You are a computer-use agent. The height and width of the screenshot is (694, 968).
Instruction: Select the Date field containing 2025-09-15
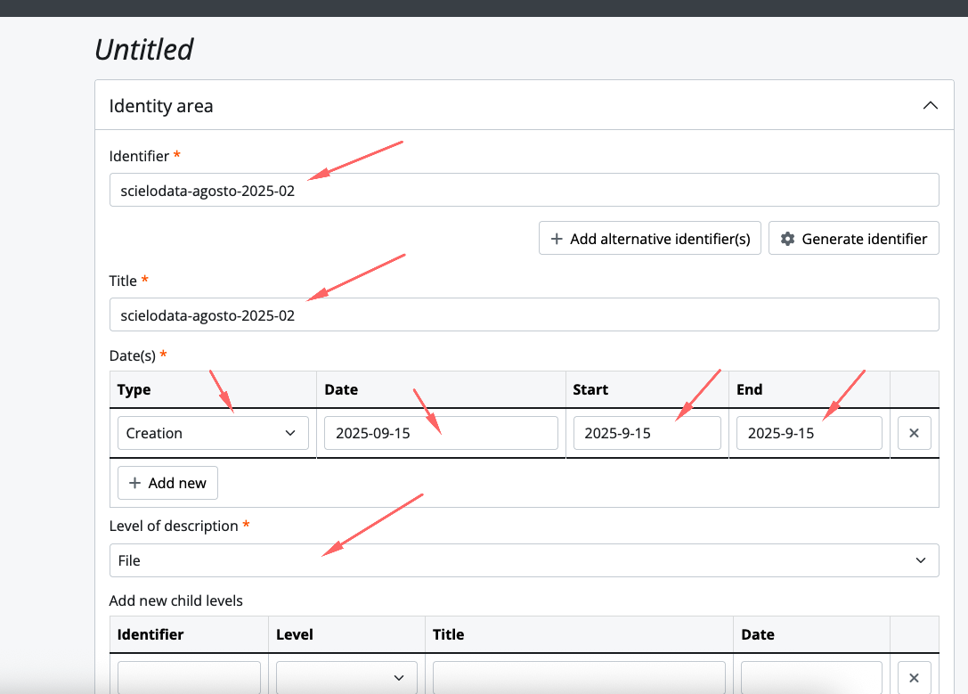pyautogui.click(x=441, y=433)
